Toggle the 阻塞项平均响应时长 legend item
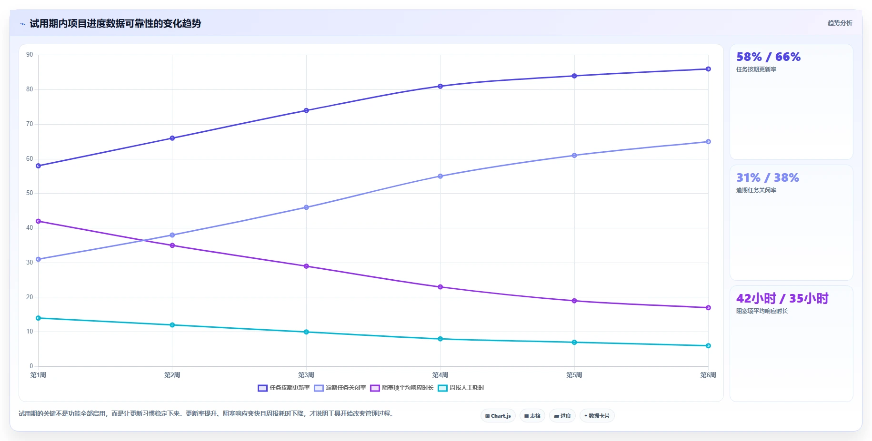872x441 pixels. 402,388
